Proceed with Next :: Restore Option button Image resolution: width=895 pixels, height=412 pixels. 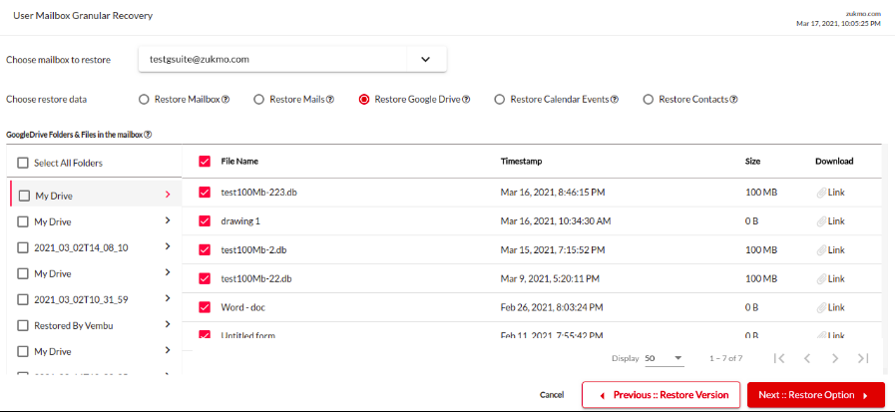tap(815, 395)
